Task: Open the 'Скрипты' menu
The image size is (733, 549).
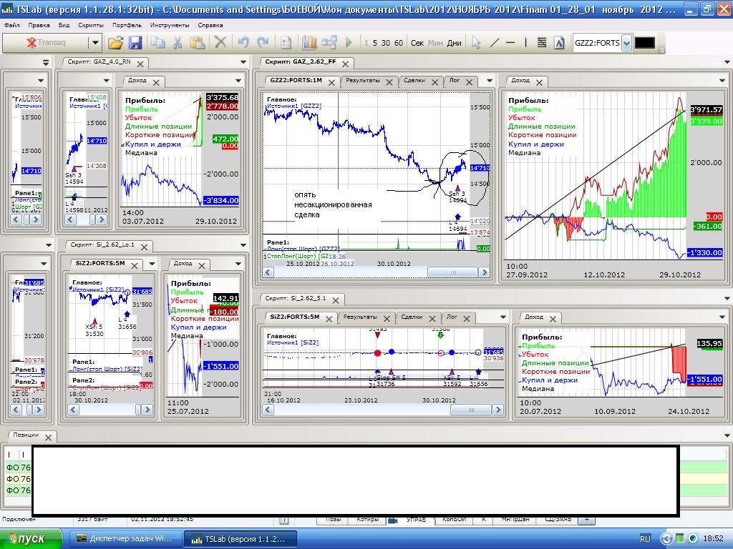Action: (x=91, y=25)
